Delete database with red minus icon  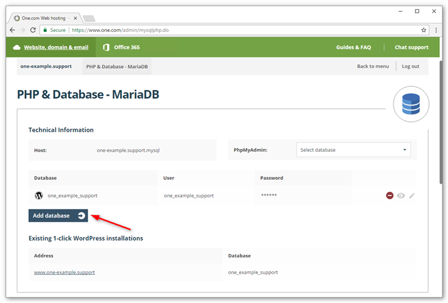390,196
